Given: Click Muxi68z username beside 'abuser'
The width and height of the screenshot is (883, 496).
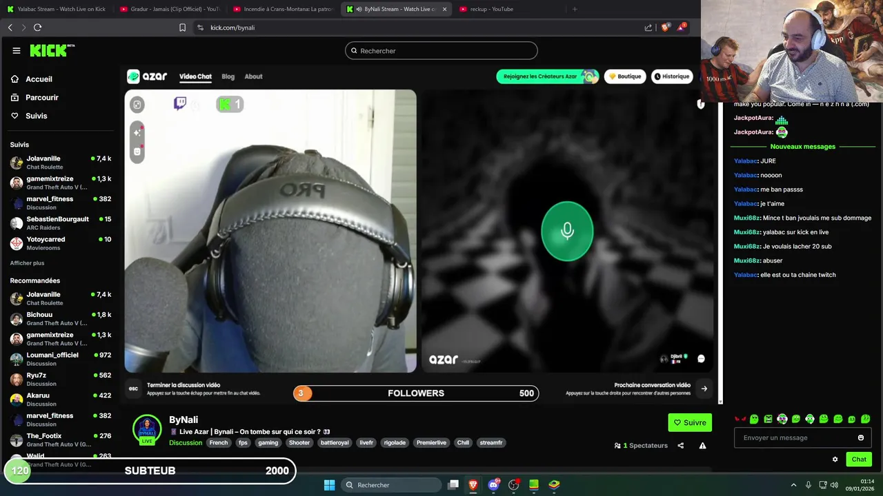Looking at the screenshot, I should [x=747, y=260].
